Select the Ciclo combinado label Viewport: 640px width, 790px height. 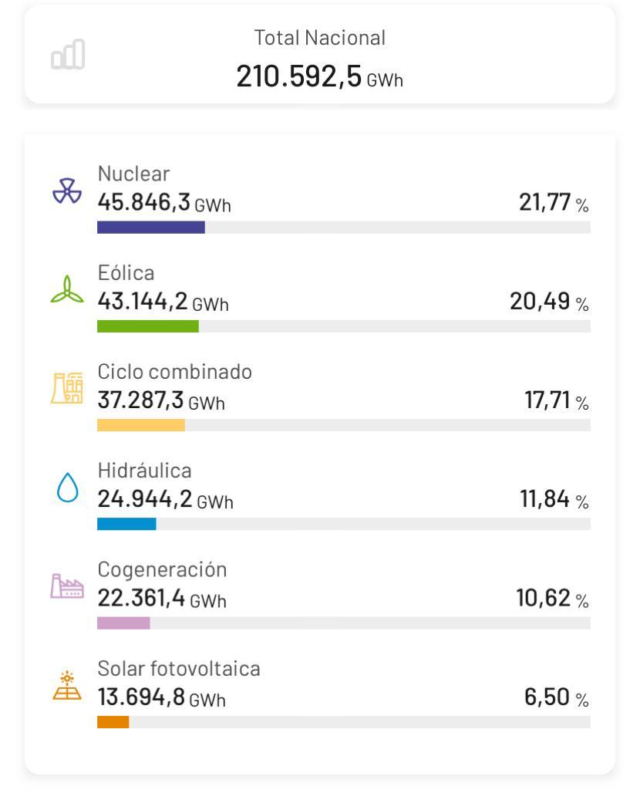click(175, 372)
